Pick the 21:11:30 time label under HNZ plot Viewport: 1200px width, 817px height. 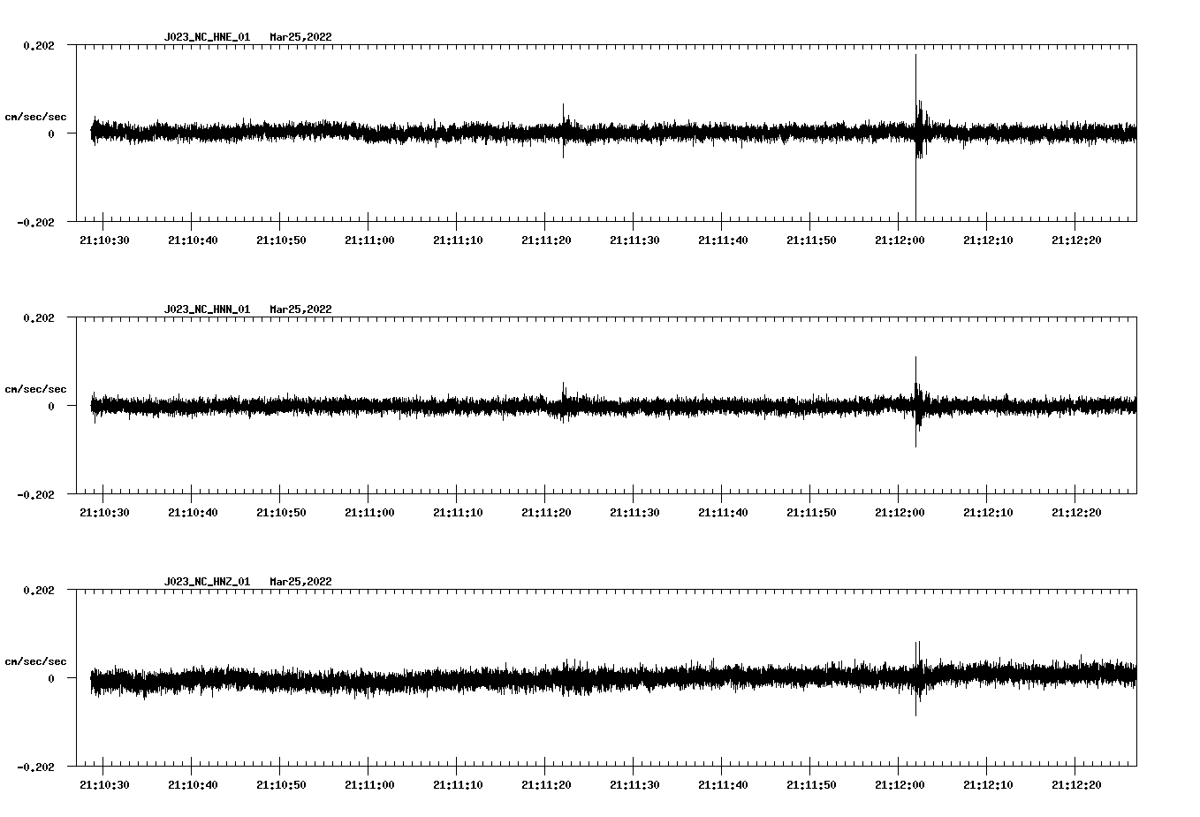[634, 784]
